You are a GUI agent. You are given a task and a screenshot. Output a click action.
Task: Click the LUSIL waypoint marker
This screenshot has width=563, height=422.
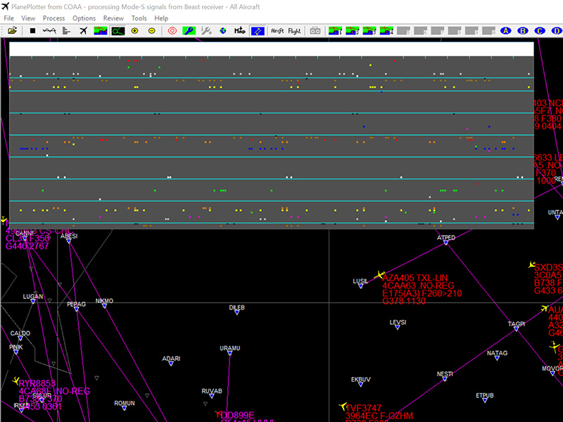click(x=360, y=286)
